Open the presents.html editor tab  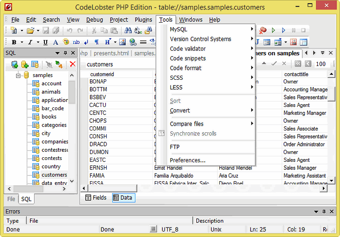pos(111,53)
